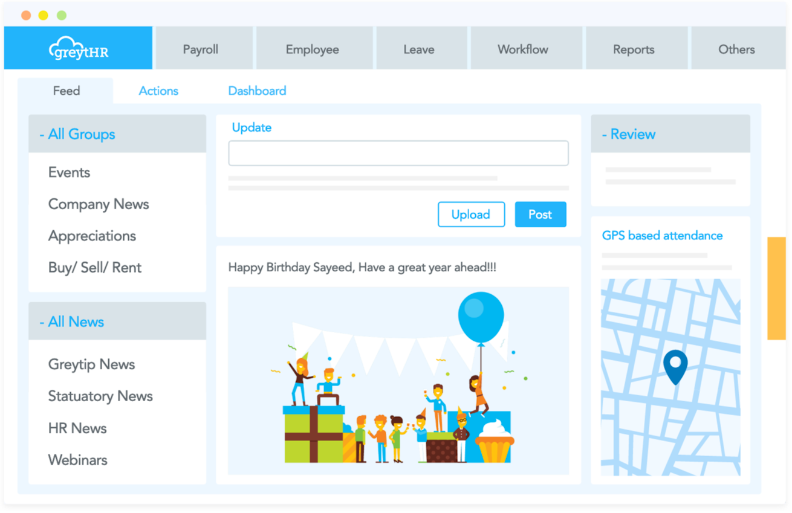View the Appreciations group
This screenshot has width=792, height=513.
(x=92, y=236)
